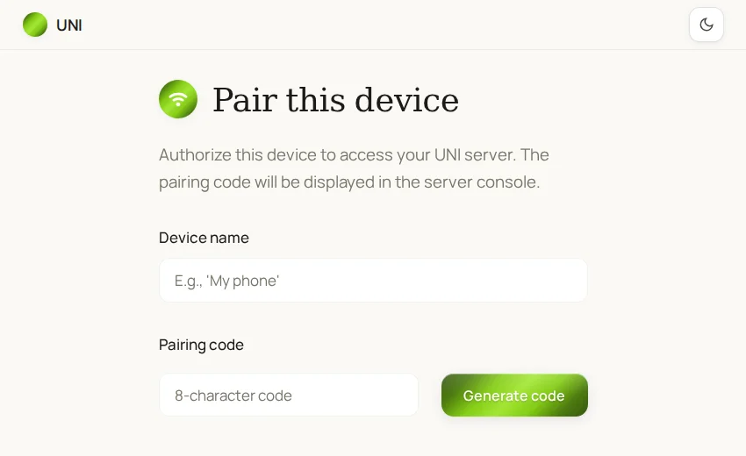Viewport: 746px width, 456px height.
Task: Click the UNI brand name in header
Action: coord(69,25)
